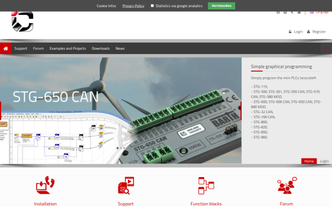The width and height of the screenshot is (332, 207).
Task: Click the green Verstanden button
Action: 221,6
